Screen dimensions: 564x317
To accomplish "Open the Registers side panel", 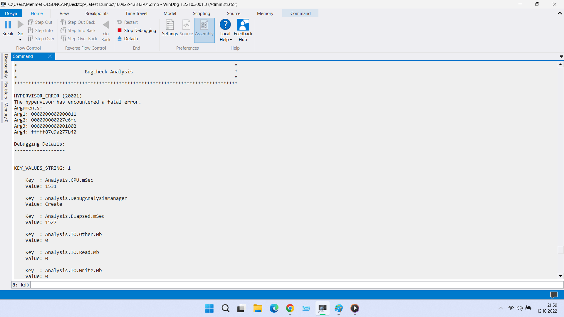I will pos(6,90).
